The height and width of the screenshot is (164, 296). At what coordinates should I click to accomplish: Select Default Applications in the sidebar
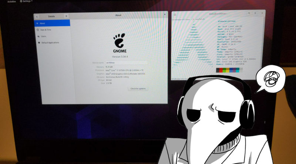(54, 43)
